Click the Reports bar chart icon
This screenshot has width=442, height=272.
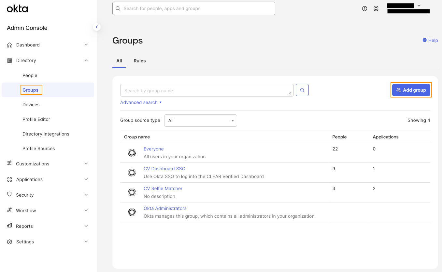10,226
